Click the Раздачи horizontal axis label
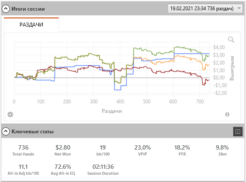Image resolution: width=246 pixels, height=182 pixels. click(112, 111)
